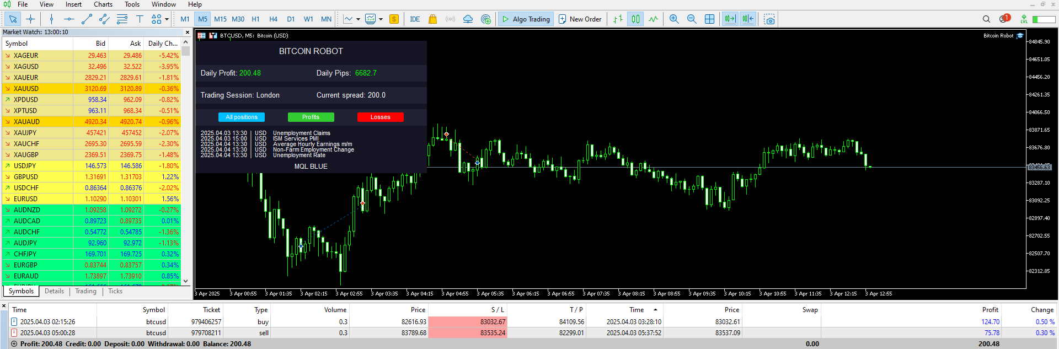The width and height of the screenshot is (1059, 349).
Task: Open the Charts menu
Action: click(103, 4)
